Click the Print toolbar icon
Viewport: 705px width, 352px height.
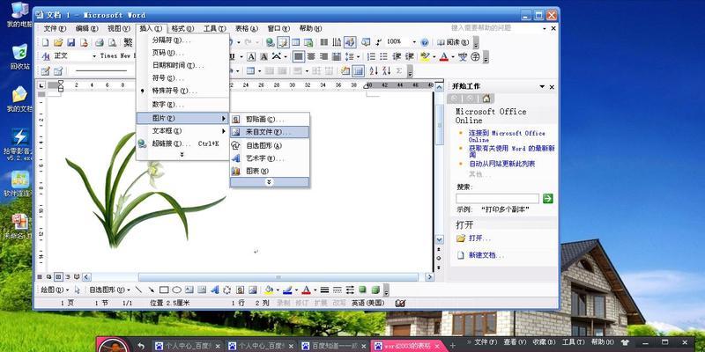[x=100, y=42]
